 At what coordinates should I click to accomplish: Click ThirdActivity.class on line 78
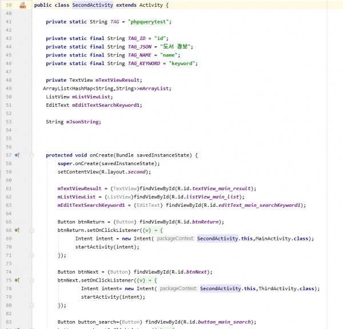point(286,288)
